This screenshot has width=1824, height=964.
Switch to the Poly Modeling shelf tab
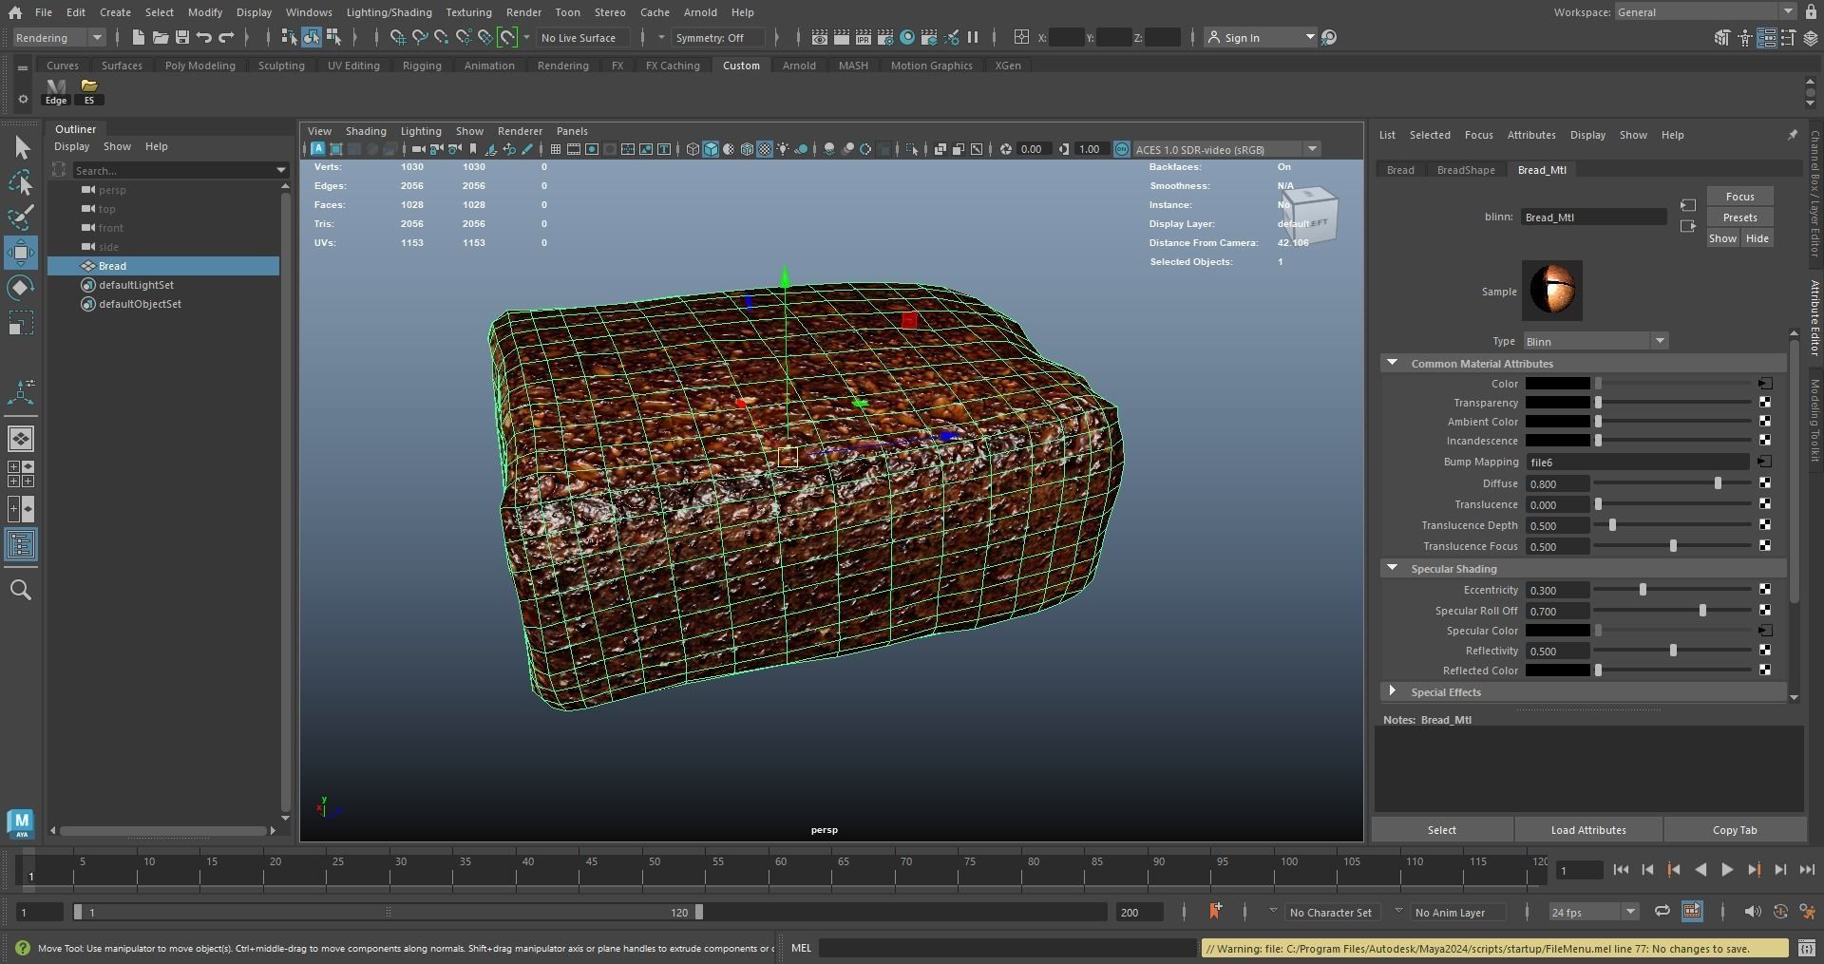tap(199, 66)
